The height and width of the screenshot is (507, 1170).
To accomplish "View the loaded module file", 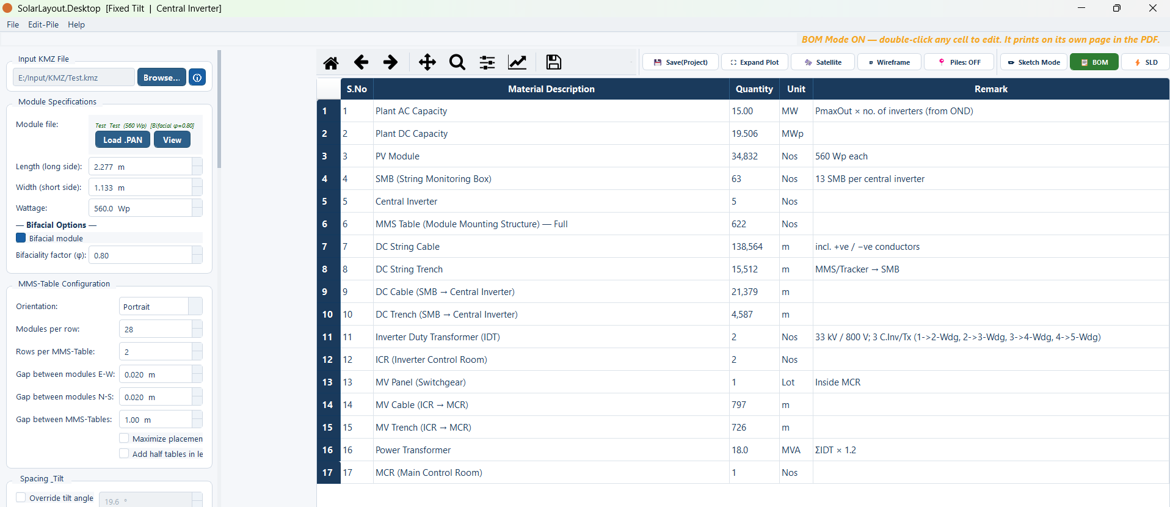I will click(172, 140).
